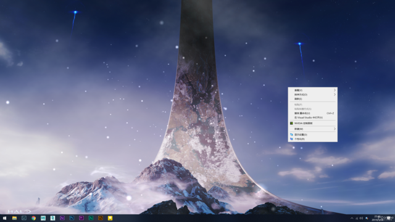Open Google Chrome from the taskbar
The width and height of the screenshot is (395, 222).
(33, 218)
